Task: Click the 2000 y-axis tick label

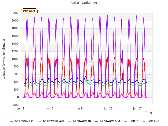Action: point(15,20)
